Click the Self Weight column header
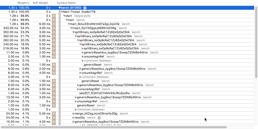The height and width of the screenshot is (129, 258). pos(40,3)
